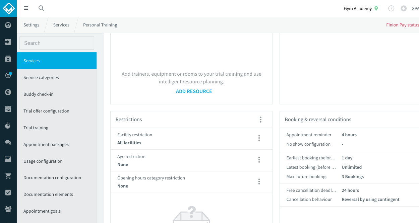Open Usage configuration
Viewport: 419px width, 223px height.
point(57,161)
